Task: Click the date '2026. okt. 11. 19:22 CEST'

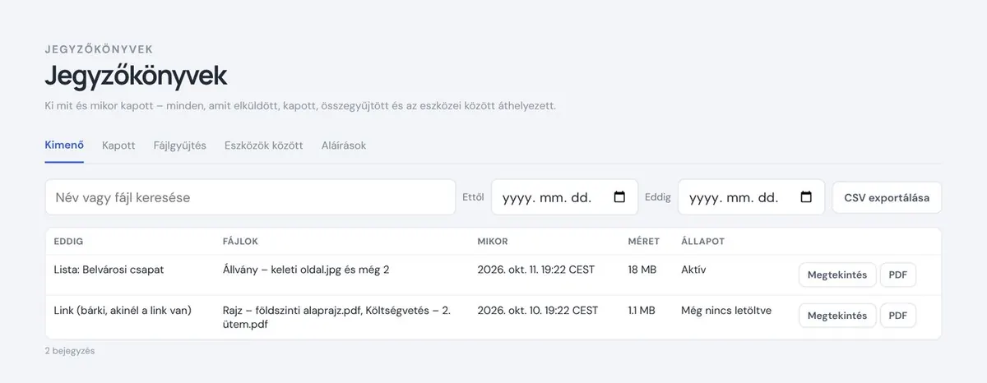Action: [x=535, y=269]
